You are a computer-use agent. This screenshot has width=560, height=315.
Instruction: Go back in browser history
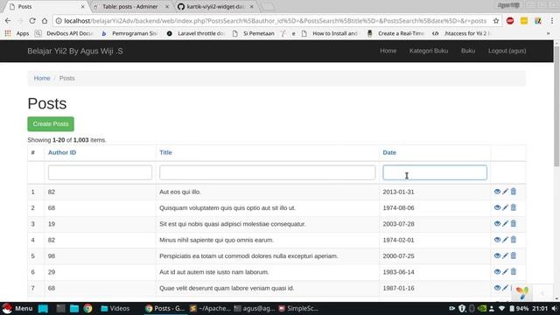[x=8, y=21]
